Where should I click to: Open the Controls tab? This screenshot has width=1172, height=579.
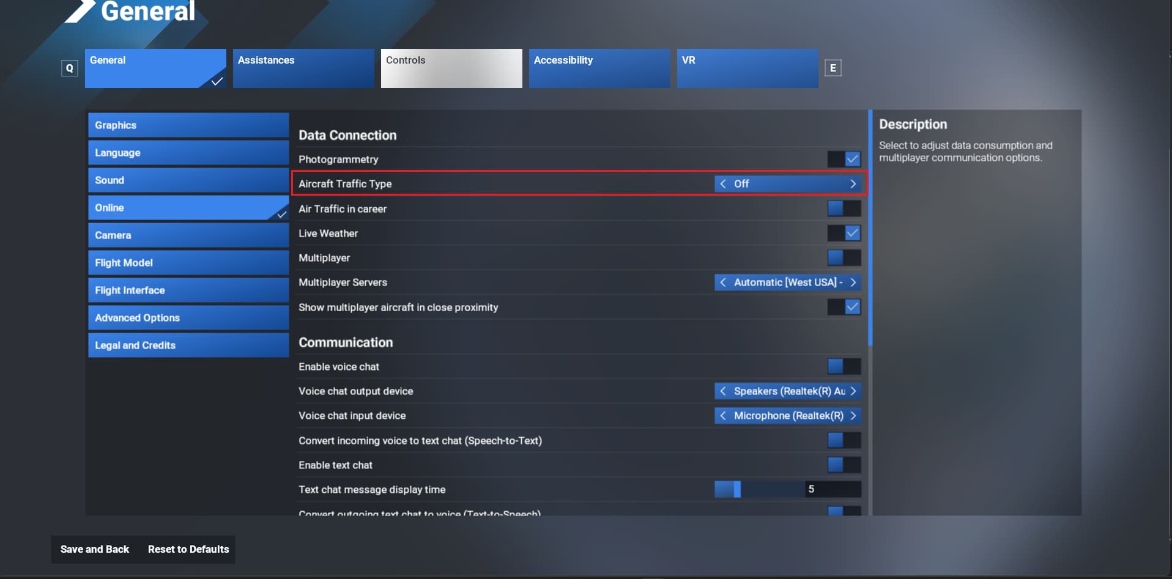(x=451, y=68)
